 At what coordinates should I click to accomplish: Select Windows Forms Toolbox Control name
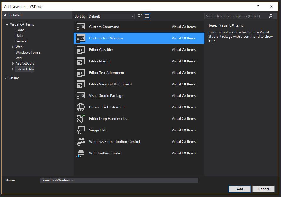tap(114, 142)
